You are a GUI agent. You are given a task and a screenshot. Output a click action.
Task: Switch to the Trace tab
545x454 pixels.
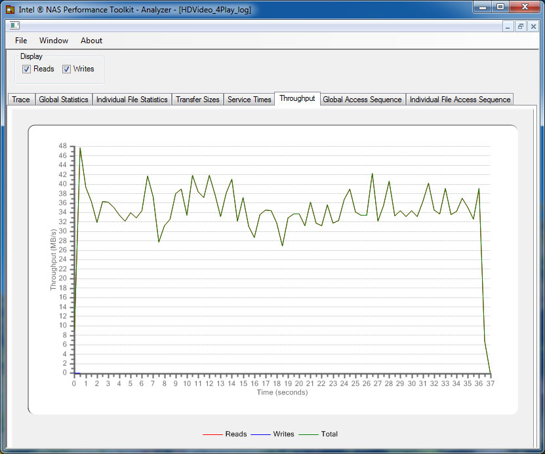pos(21,100)
